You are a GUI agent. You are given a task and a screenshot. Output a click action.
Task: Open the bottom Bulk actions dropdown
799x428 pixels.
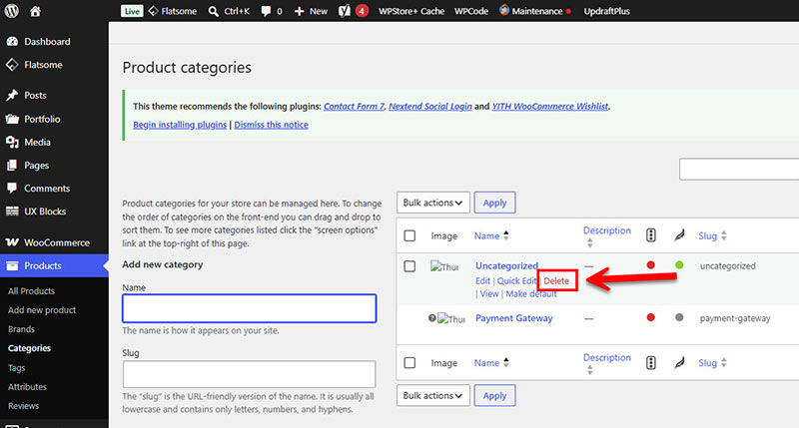(x=433, y=395)
